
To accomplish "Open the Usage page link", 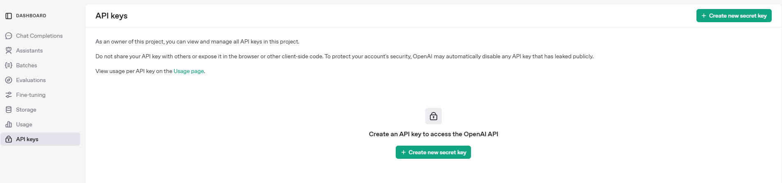I will click(x=188, y=71).
